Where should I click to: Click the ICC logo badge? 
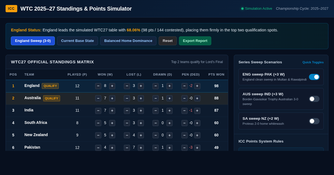(11, 9)
